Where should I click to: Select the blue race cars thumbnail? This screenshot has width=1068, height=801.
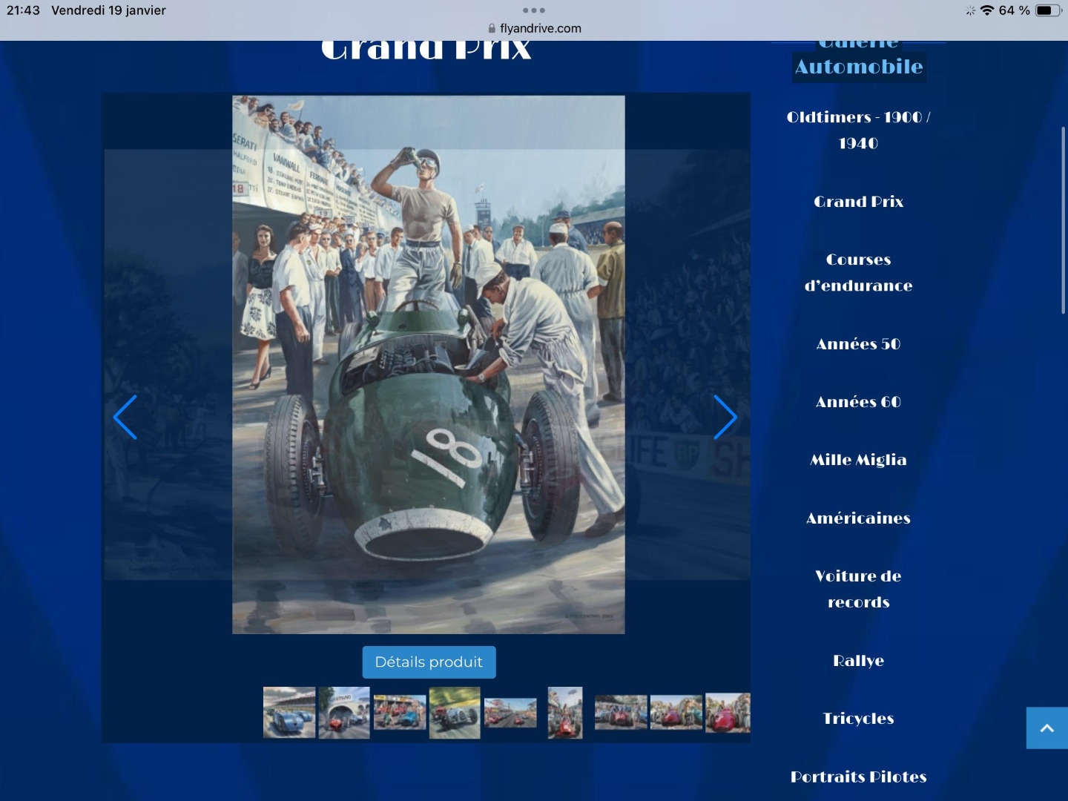click(x=289, y=713)
